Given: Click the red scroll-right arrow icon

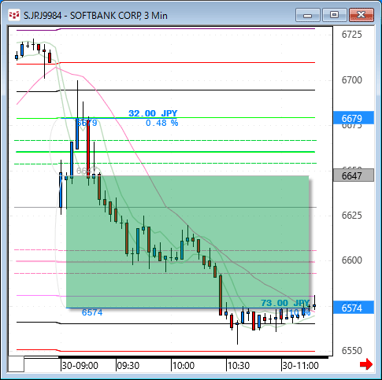Looking at the screenshot, I should [x=366, y=364].
